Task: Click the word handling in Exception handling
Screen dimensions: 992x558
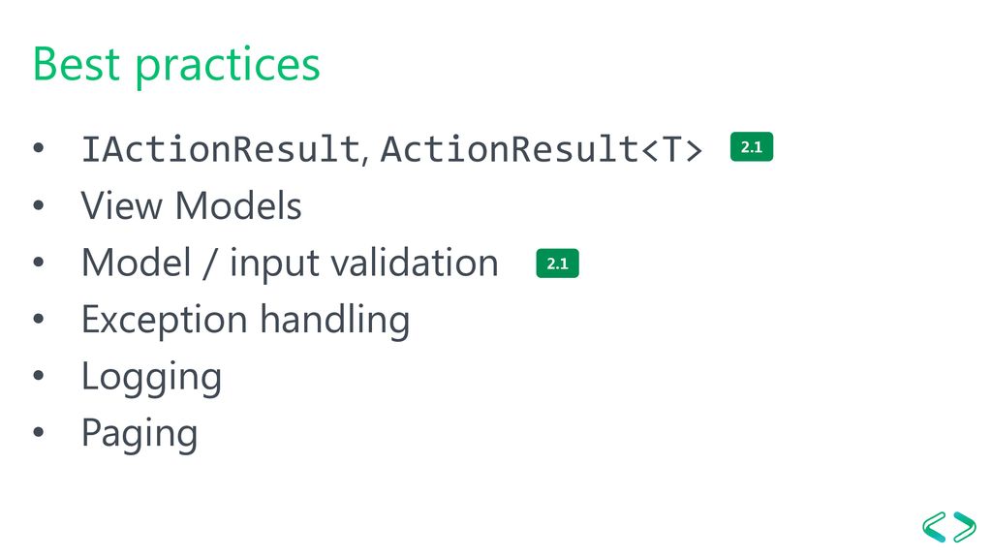Action: pos(335,320)
